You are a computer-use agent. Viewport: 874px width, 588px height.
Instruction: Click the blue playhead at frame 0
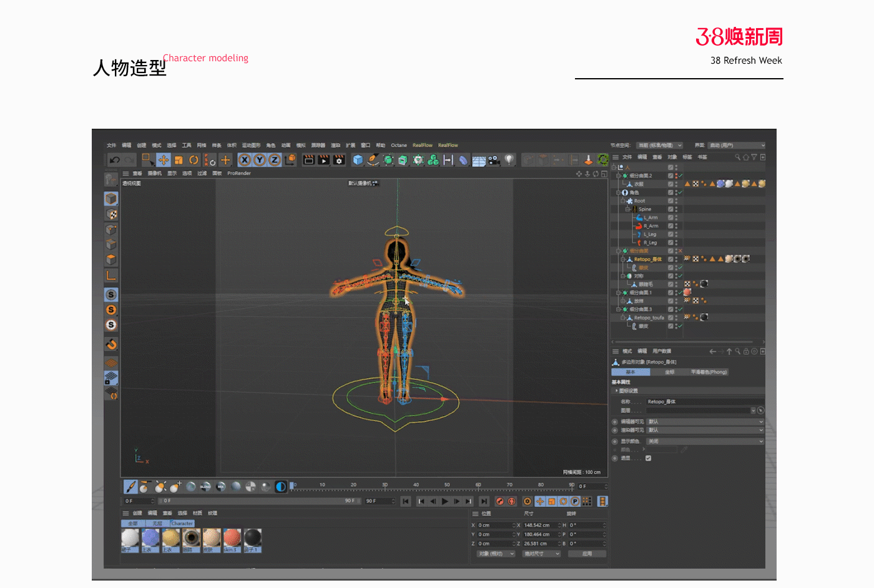(292, 486)
